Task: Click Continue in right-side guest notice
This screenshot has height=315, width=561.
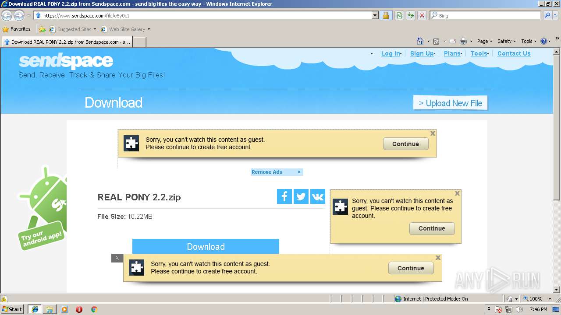Action: 432,228
